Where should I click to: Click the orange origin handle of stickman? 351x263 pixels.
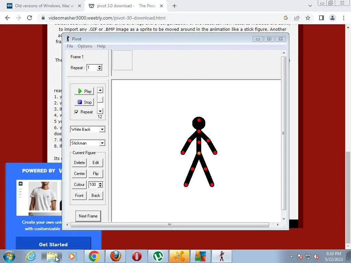tap(199, 153)
